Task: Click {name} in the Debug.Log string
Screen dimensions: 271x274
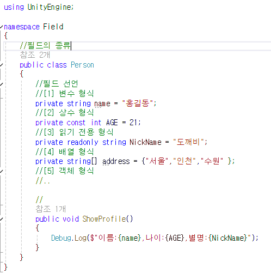Action: (x=130, y=238)
